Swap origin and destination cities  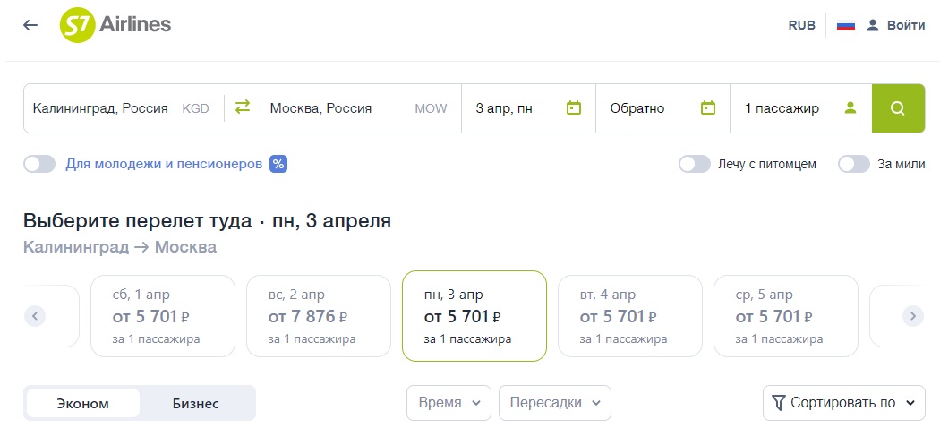click(243, 108)
